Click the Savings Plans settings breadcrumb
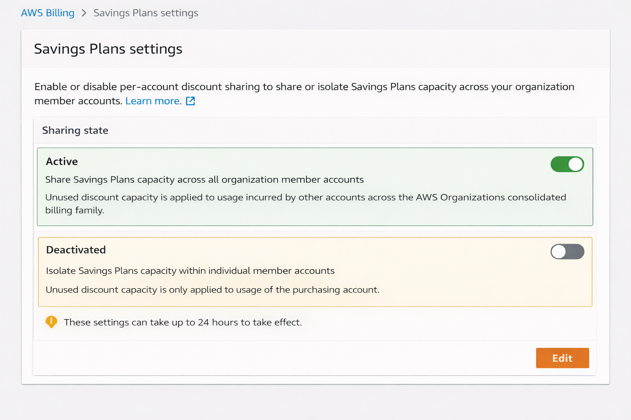This screenshot has width=631, height=420. (146, 13)
